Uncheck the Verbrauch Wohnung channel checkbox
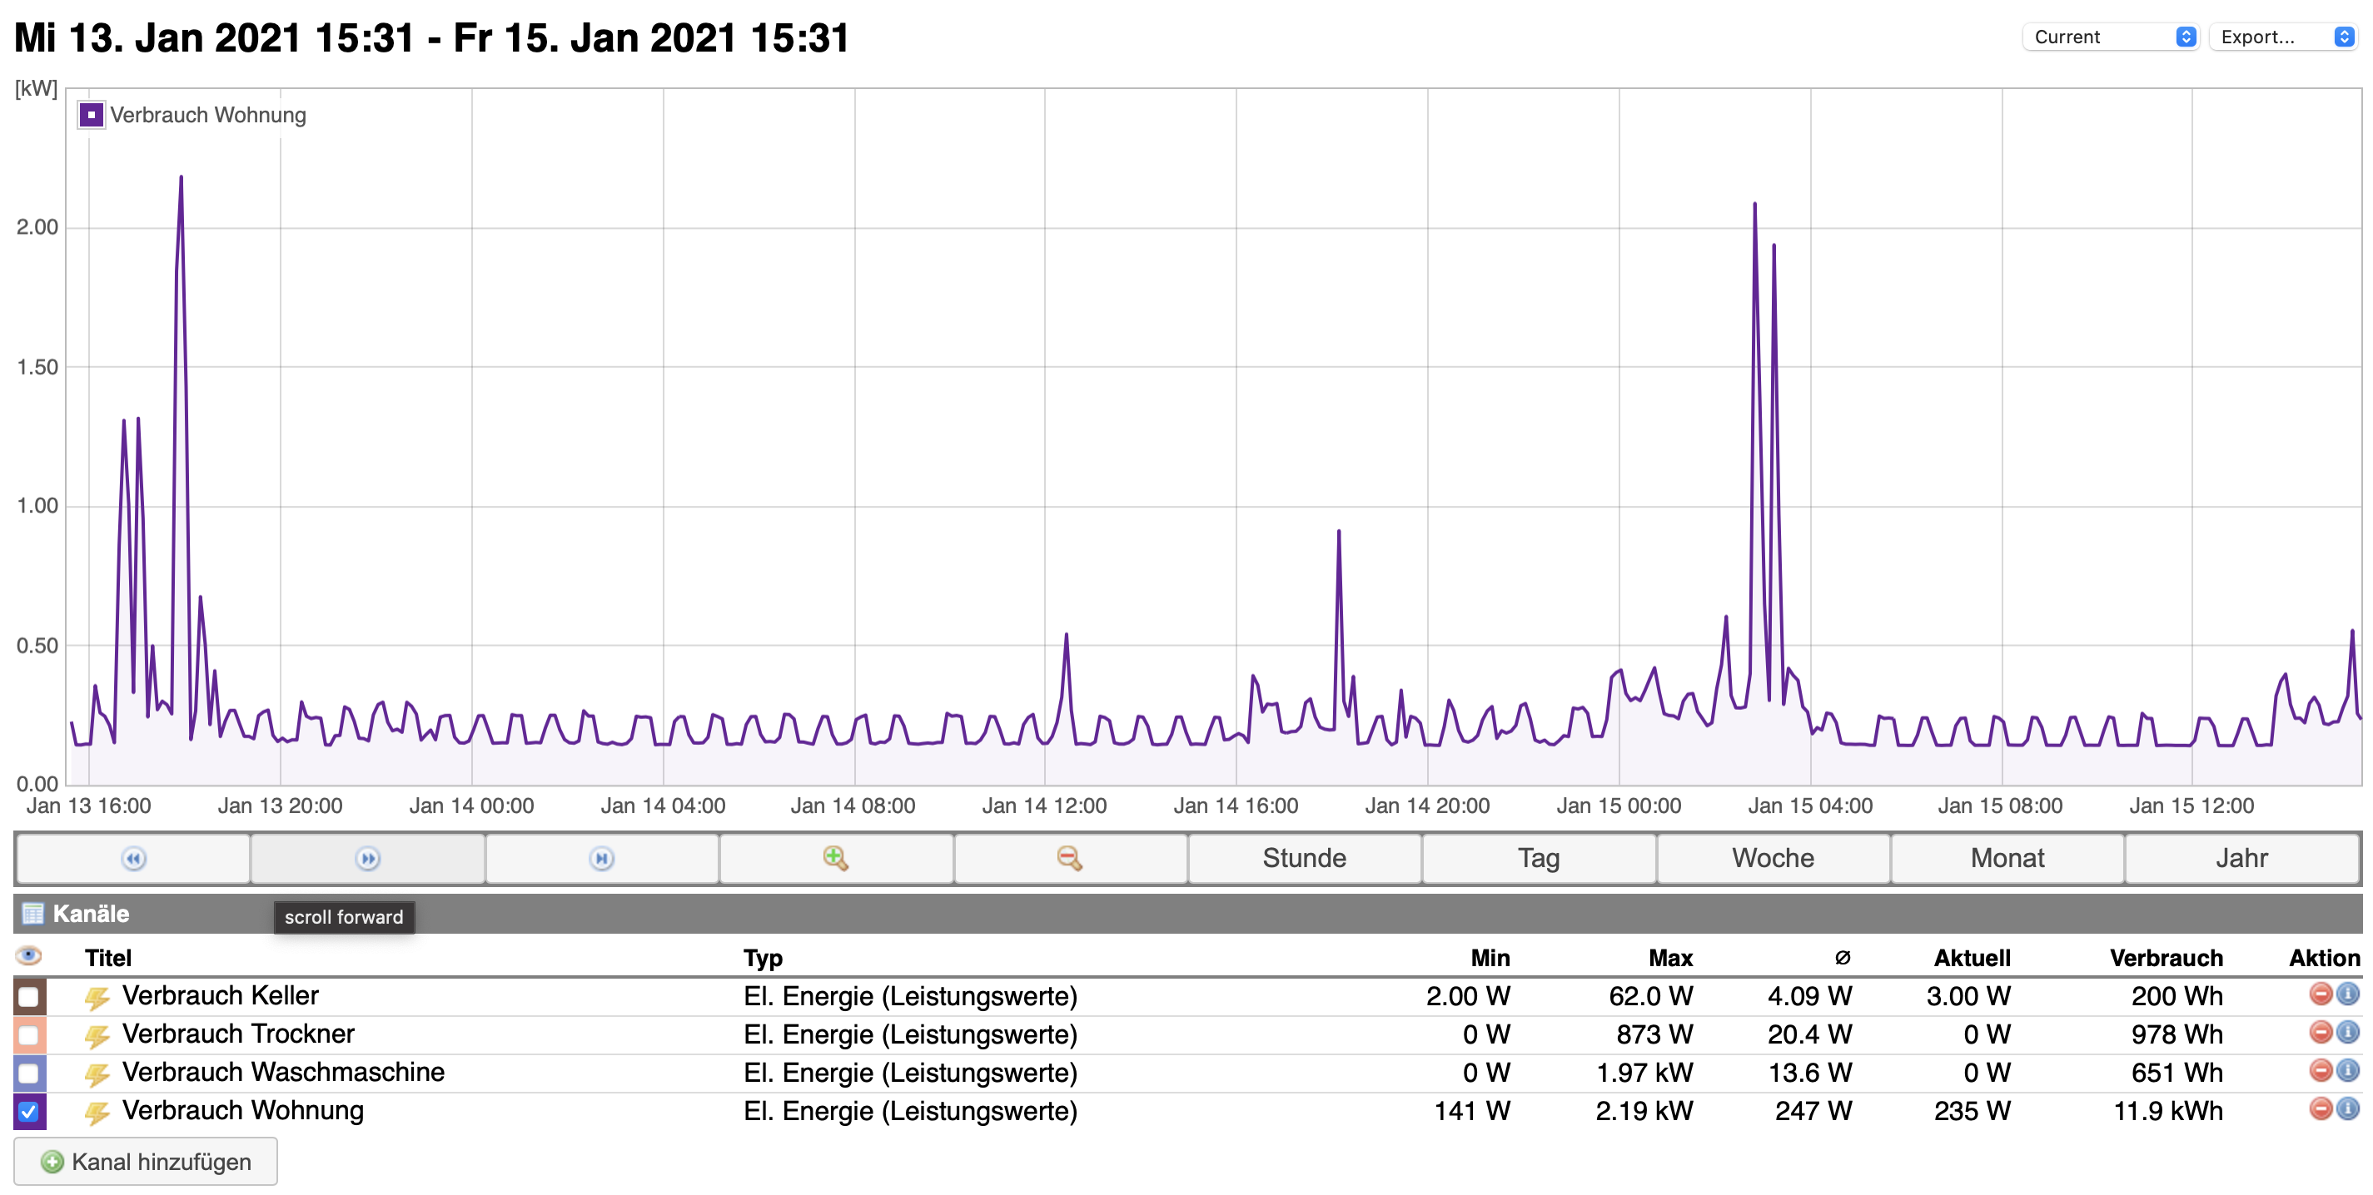 tap(28, 1111)
